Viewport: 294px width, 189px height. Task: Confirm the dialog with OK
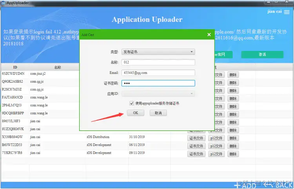point(136,113)
